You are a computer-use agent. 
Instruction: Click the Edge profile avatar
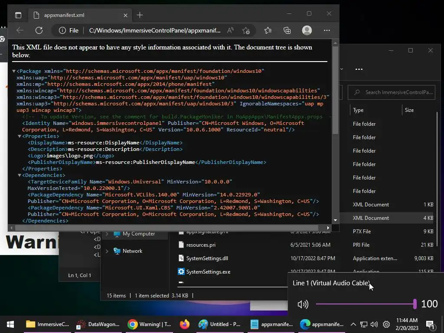(307, 30)
